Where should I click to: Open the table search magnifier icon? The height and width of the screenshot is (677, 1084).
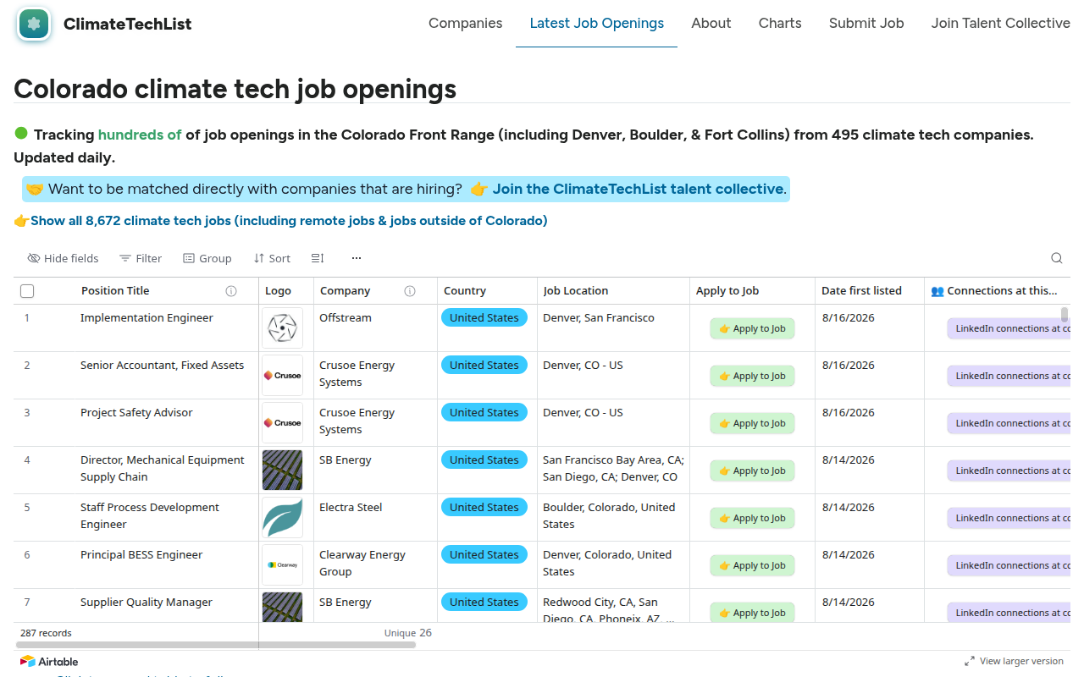pos(1056,258)
